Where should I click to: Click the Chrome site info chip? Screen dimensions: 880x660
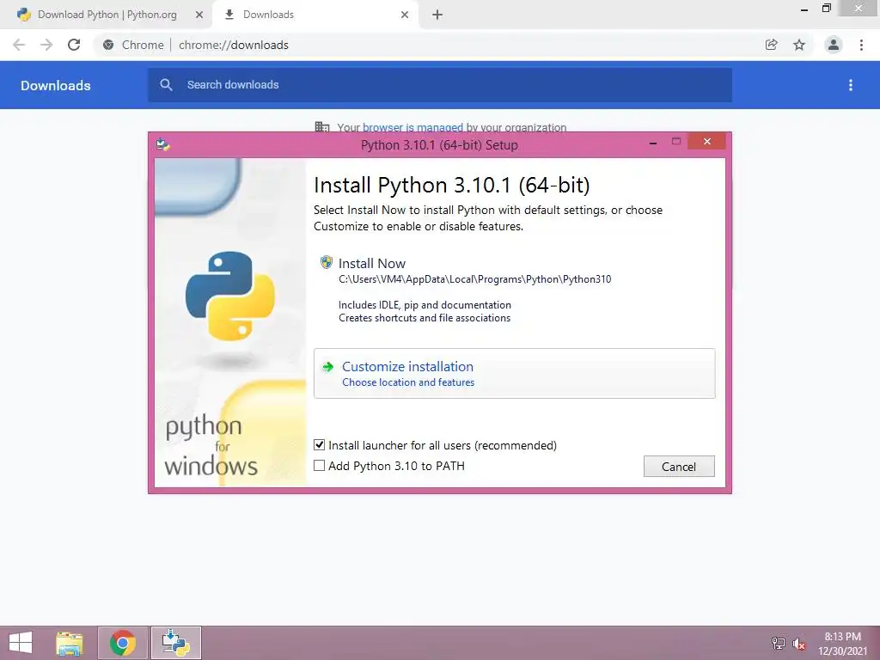click(x=135, y=45)
